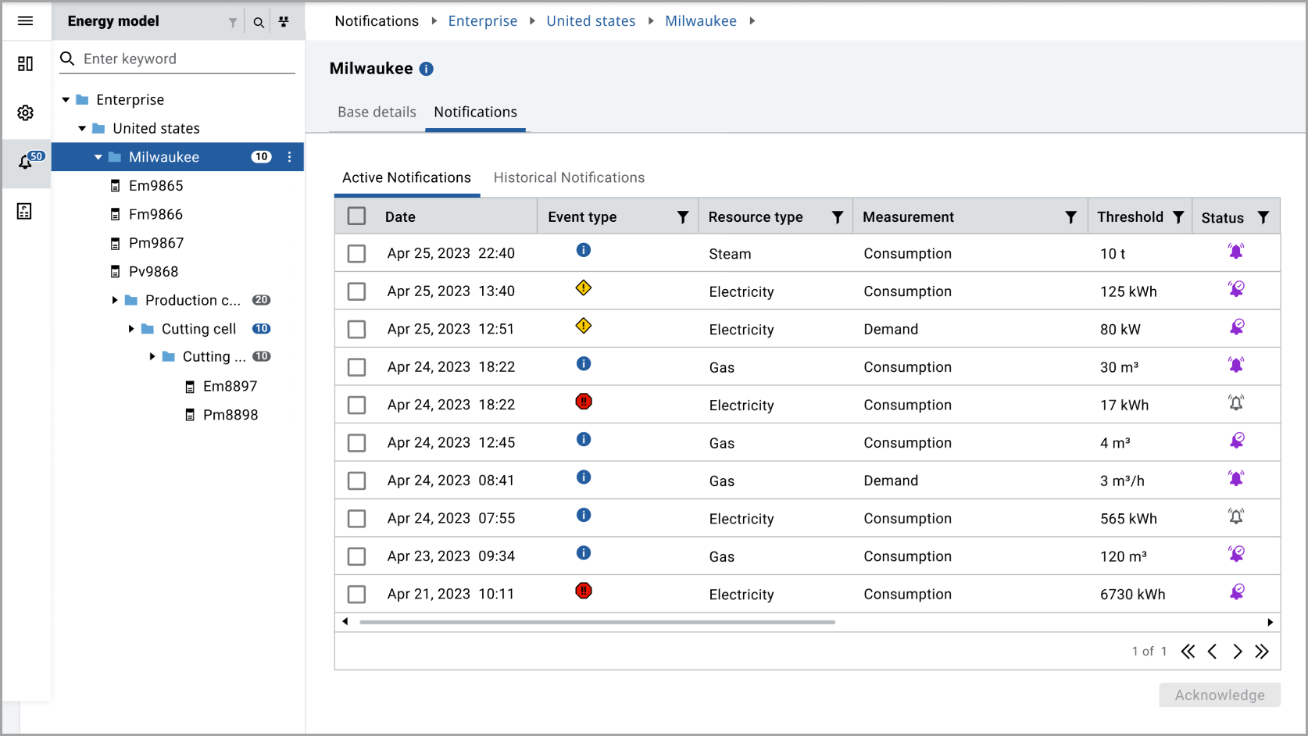The image size is (1308, 736).
Task: Select the Steam notification row checkbox
Action: click(x=356, y=253)
